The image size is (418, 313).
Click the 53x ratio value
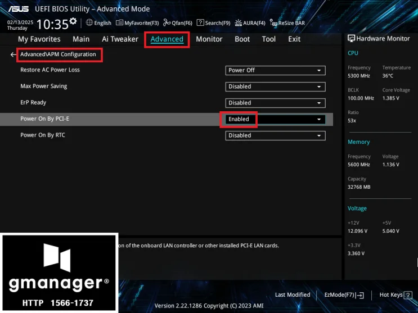(x=352, y=121)
